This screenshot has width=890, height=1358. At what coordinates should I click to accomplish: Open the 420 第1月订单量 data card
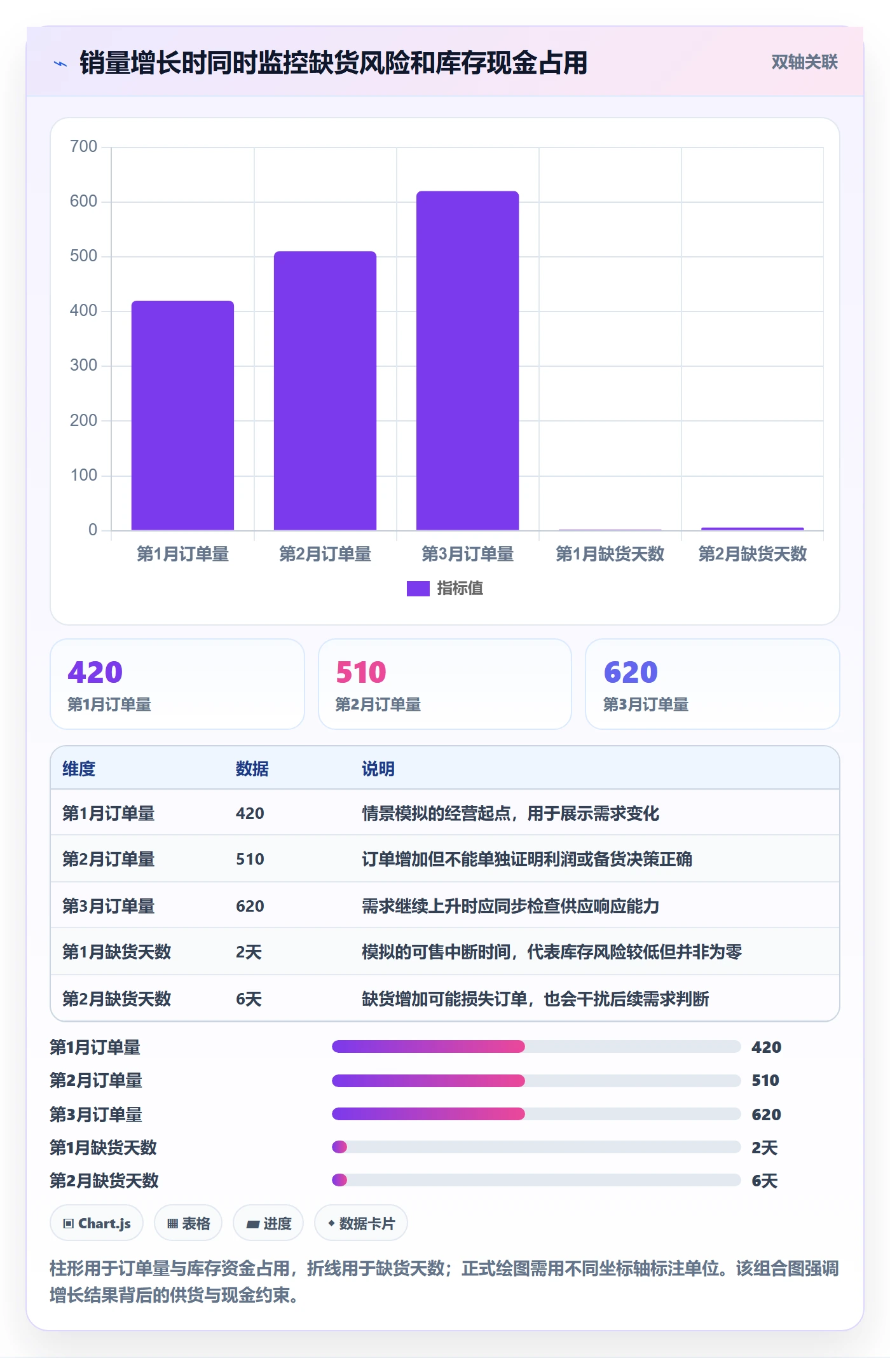[177, 684]
